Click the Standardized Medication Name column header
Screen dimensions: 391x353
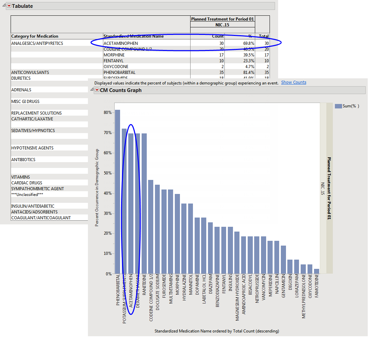point(133,36)
